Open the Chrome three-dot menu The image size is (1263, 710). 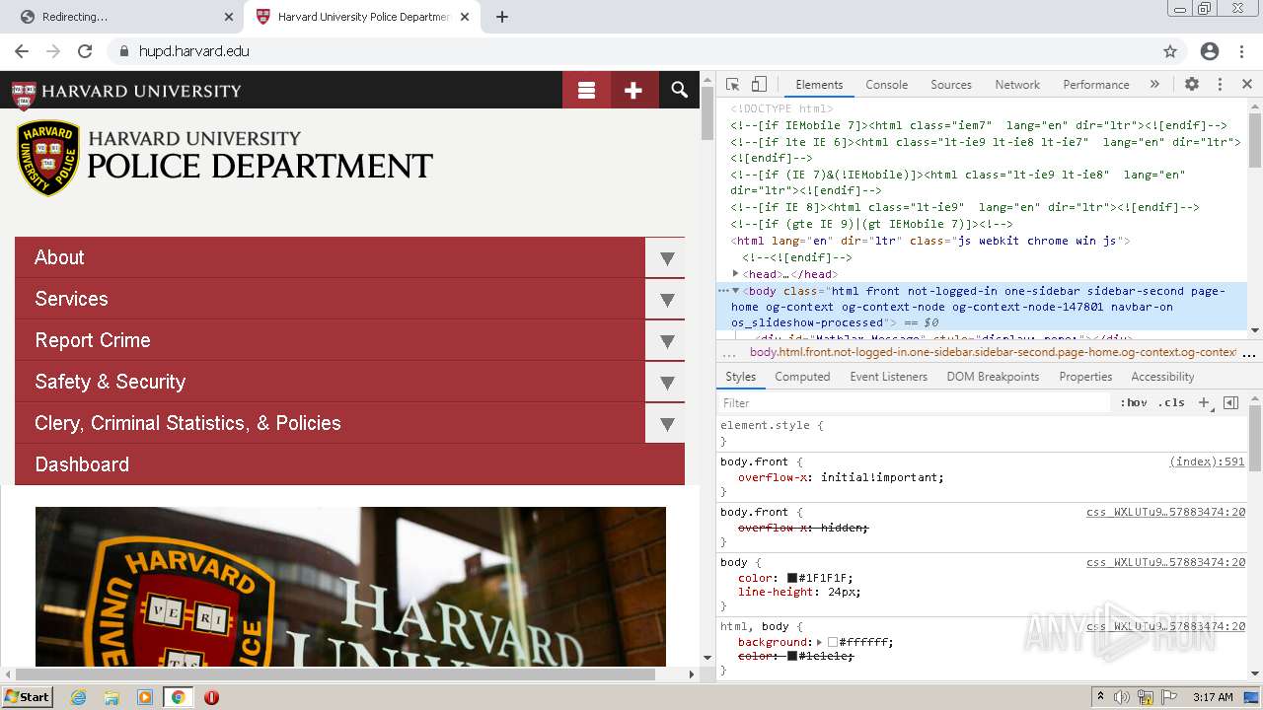point(1241,51)
